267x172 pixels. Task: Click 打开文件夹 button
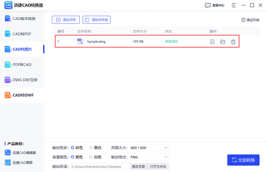158,167
